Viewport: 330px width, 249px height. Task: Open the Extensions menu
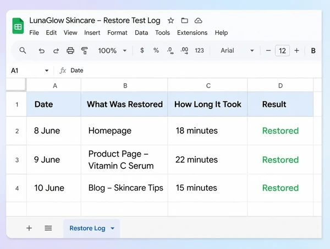tap(192, 33)
